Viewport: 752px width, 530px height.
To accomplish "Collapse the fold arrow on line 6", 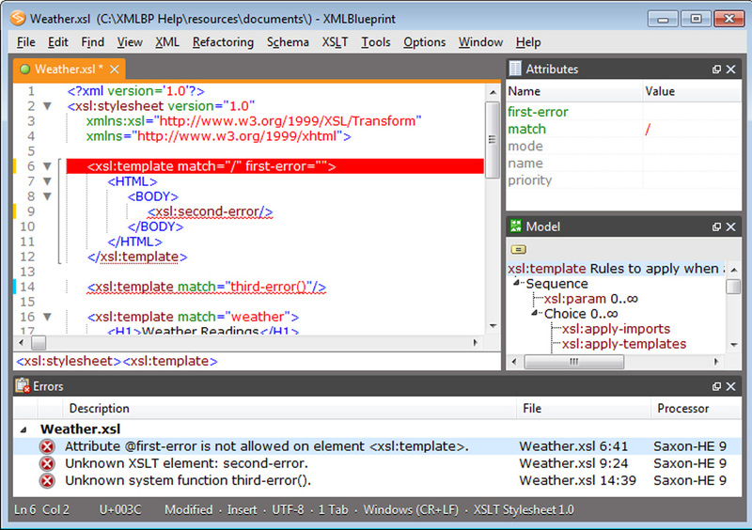I will pyautogui.click(x=47, y=166).
